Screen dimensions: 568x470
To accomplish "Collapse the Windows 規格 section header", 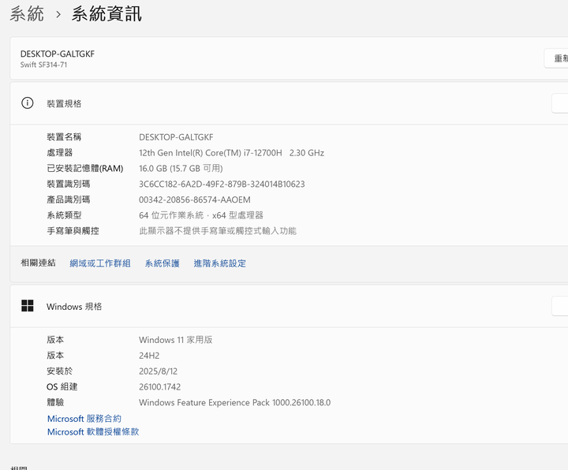I will point(289,306).
